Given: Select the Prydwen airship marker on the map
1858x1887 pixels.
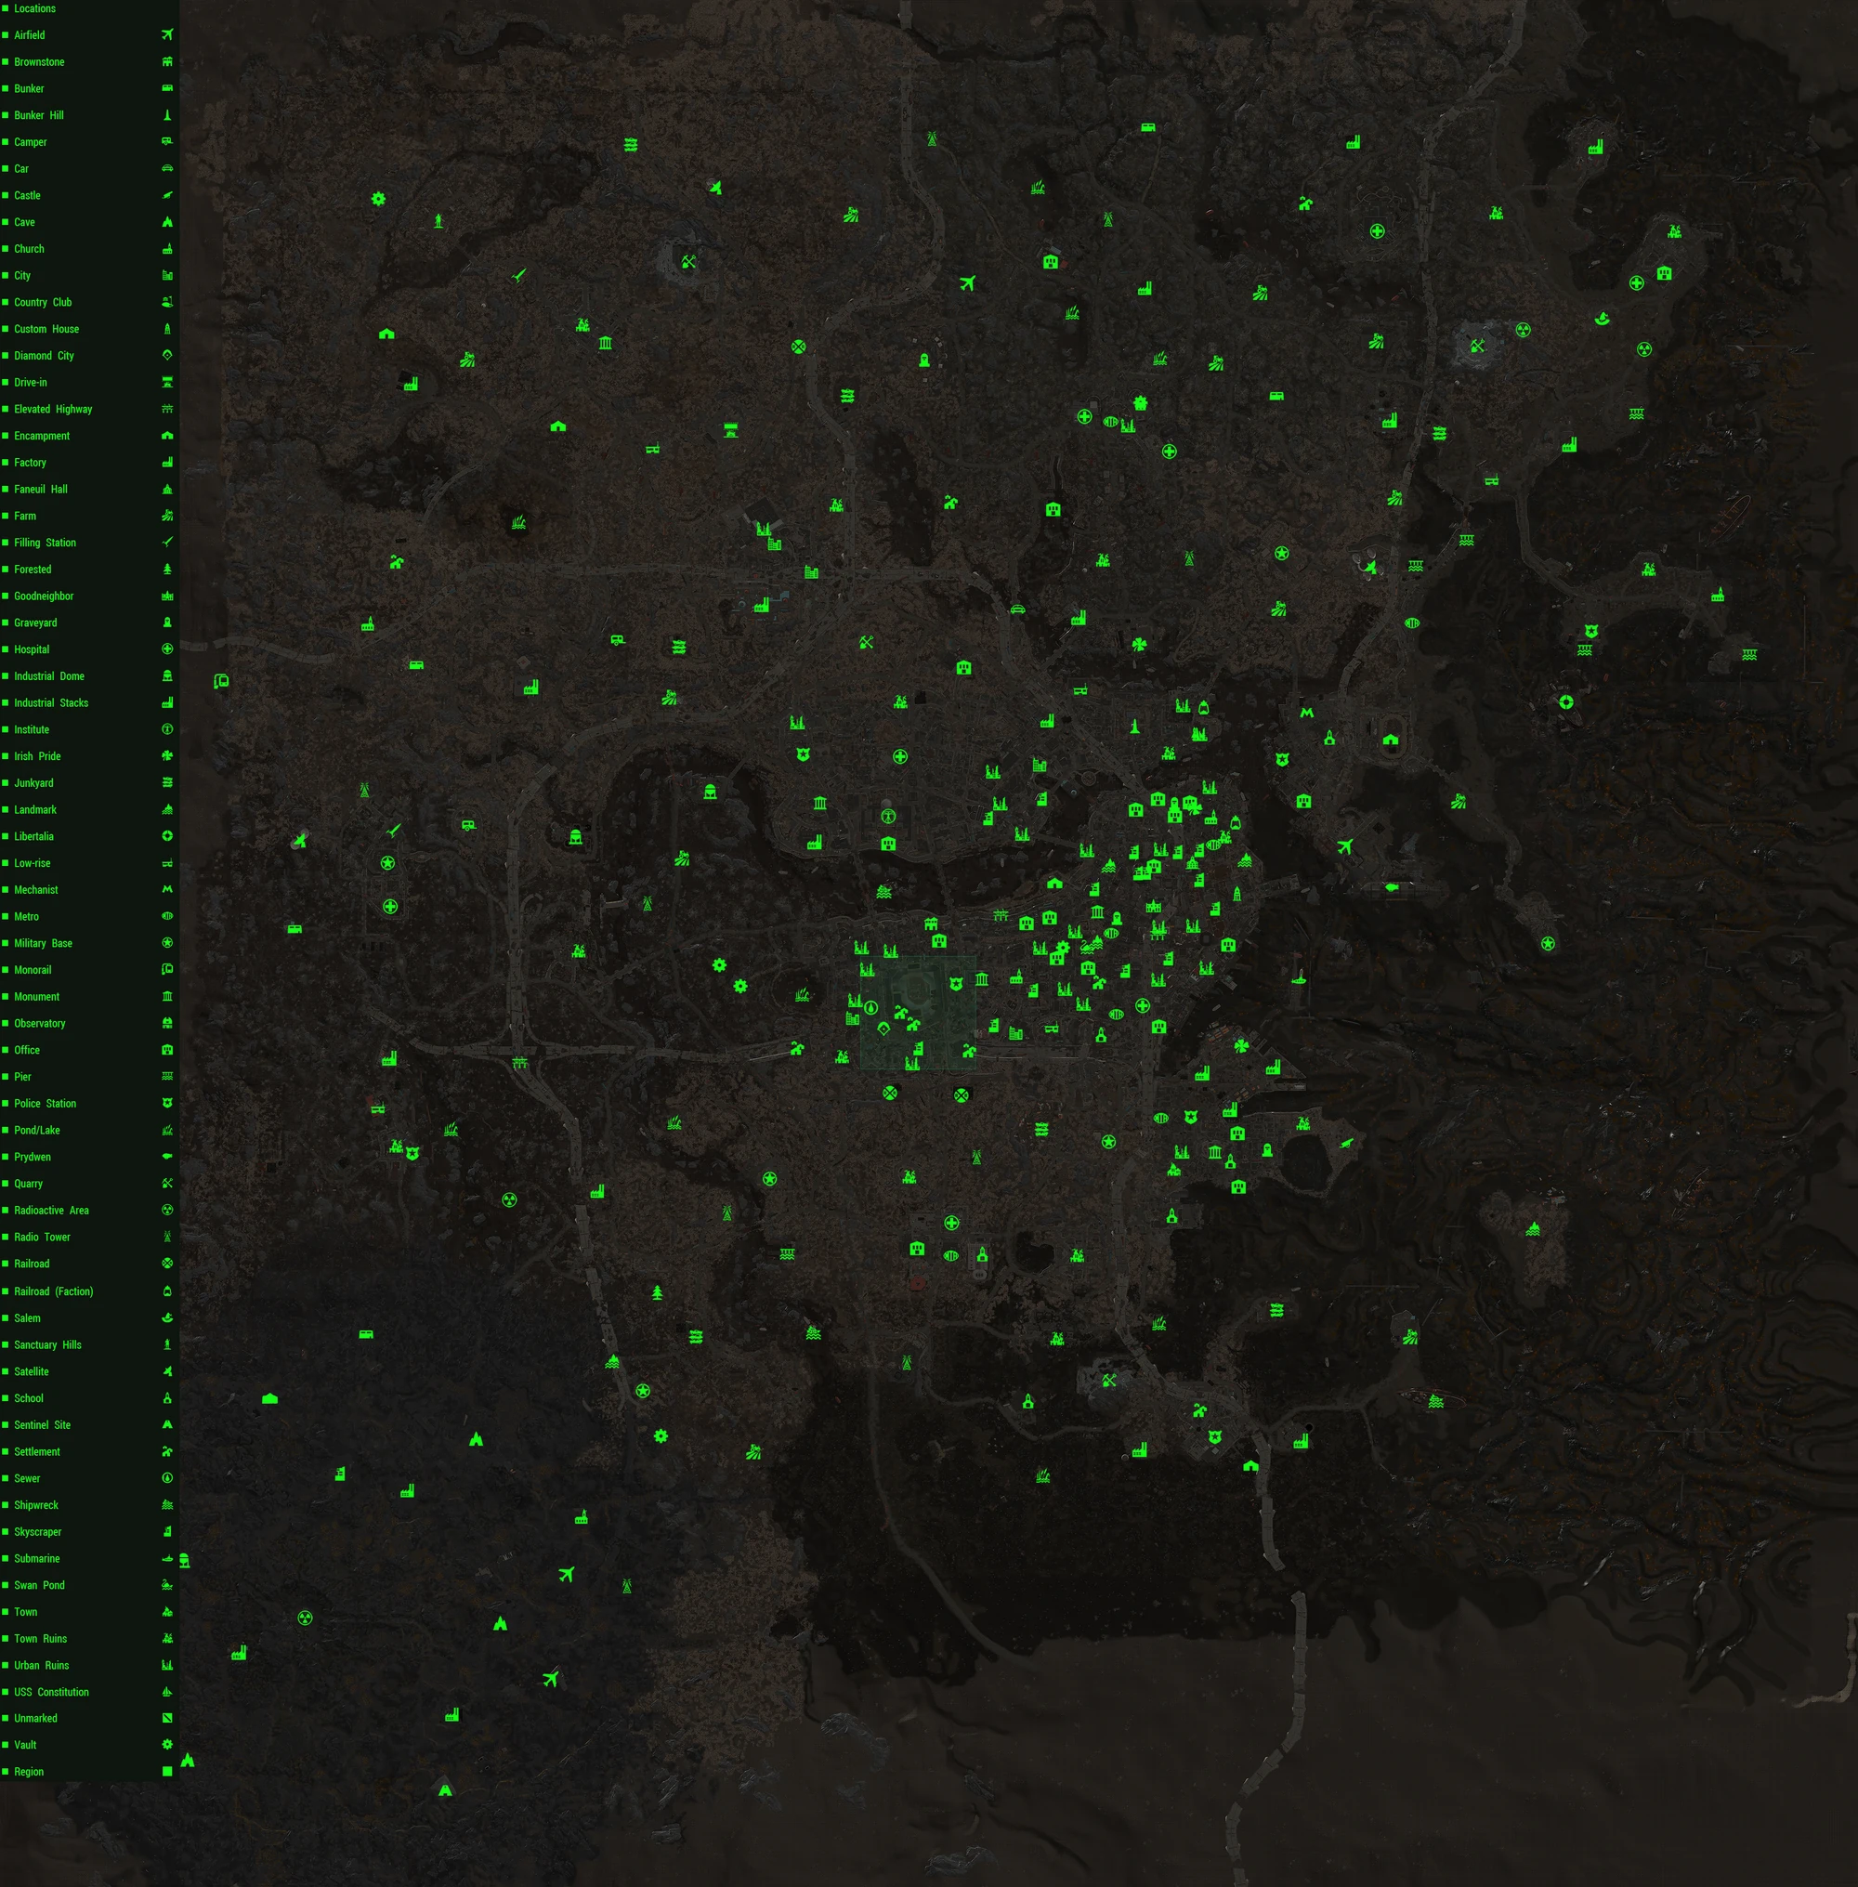Looking at the screenshot, I should (1392, 887).
